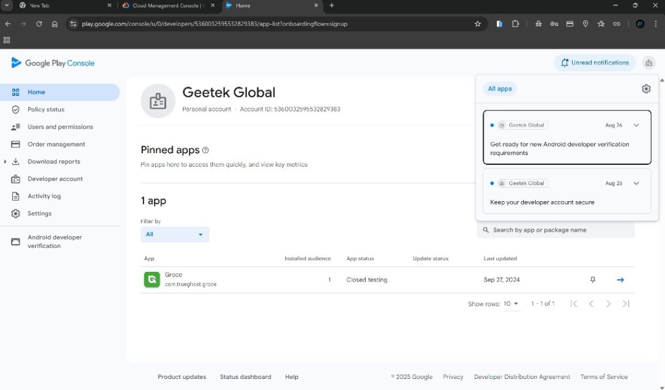Reload the browser page
The height and width of the screenshot is (390, 665).
tap(39, 24)
